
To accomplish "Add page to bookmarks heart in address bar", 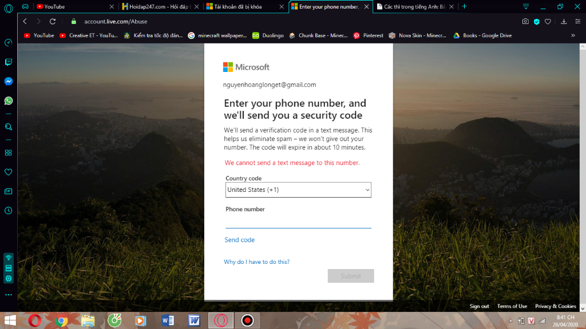I will [548, 22].
